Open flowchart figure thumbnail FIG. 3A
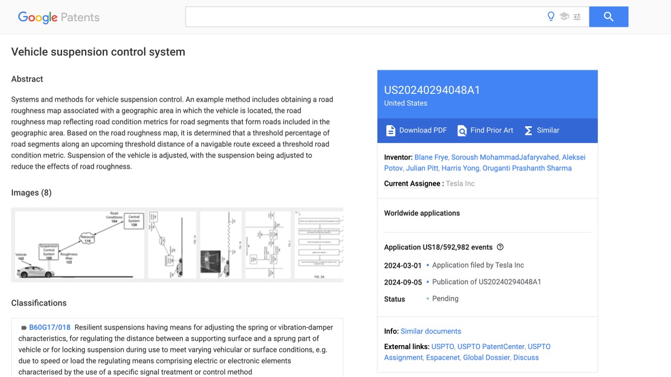The image size is (671, 377). coord(319,245)
